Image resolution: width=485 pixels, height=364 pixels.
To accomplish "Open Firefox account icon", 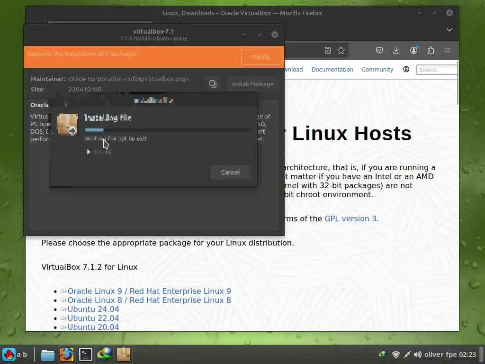I will 413,50.
